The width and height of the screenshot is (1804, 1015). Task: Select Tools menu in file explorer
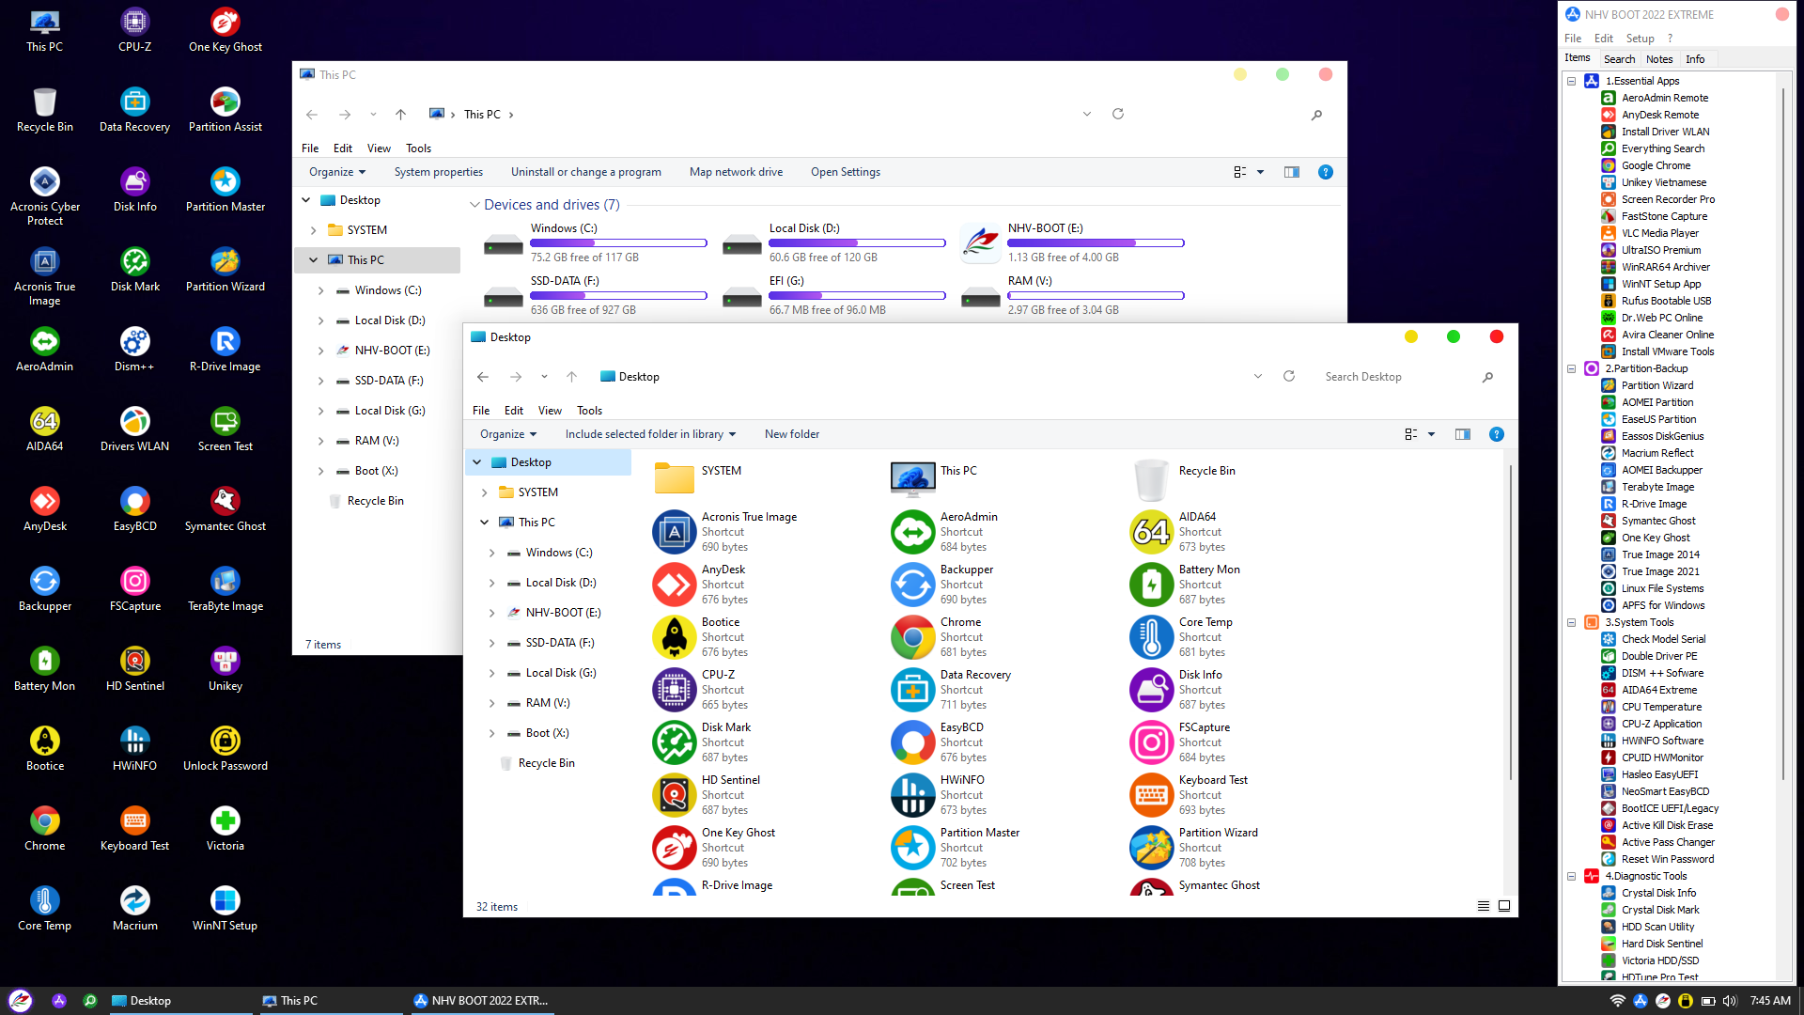coord(590,409)
